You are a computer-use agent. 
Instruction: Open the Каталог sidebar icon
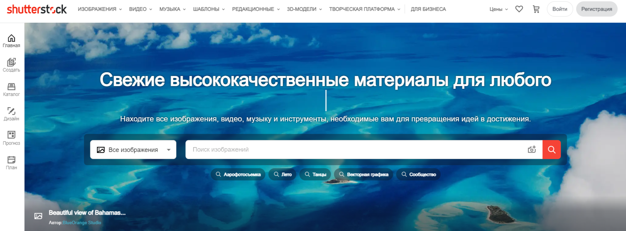12,90
